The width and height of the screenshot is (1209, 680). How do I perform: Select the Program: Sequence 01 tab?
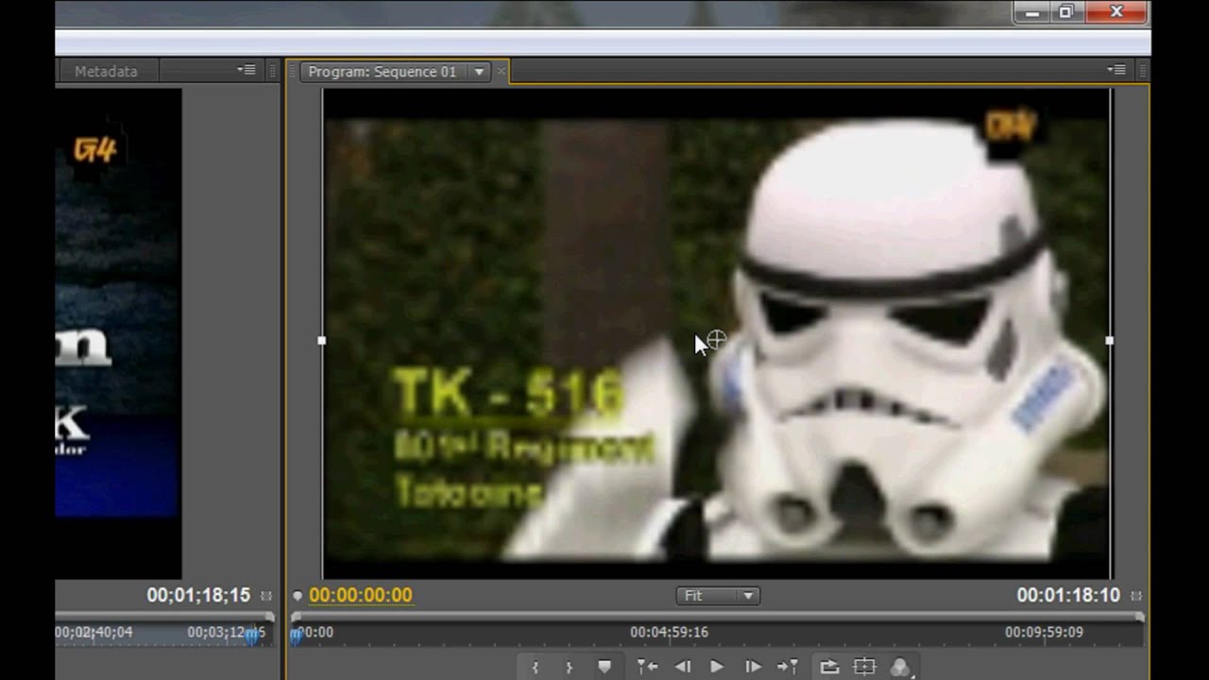point(383,72)
